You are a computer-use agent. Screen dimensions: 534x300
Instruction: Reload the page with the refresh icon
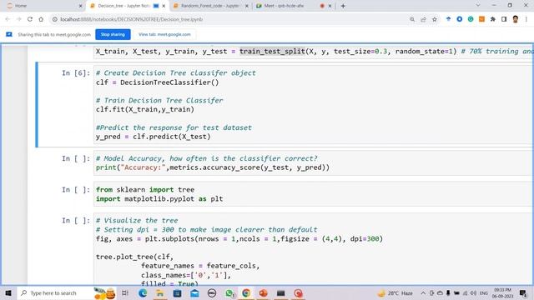pos(30,19)
